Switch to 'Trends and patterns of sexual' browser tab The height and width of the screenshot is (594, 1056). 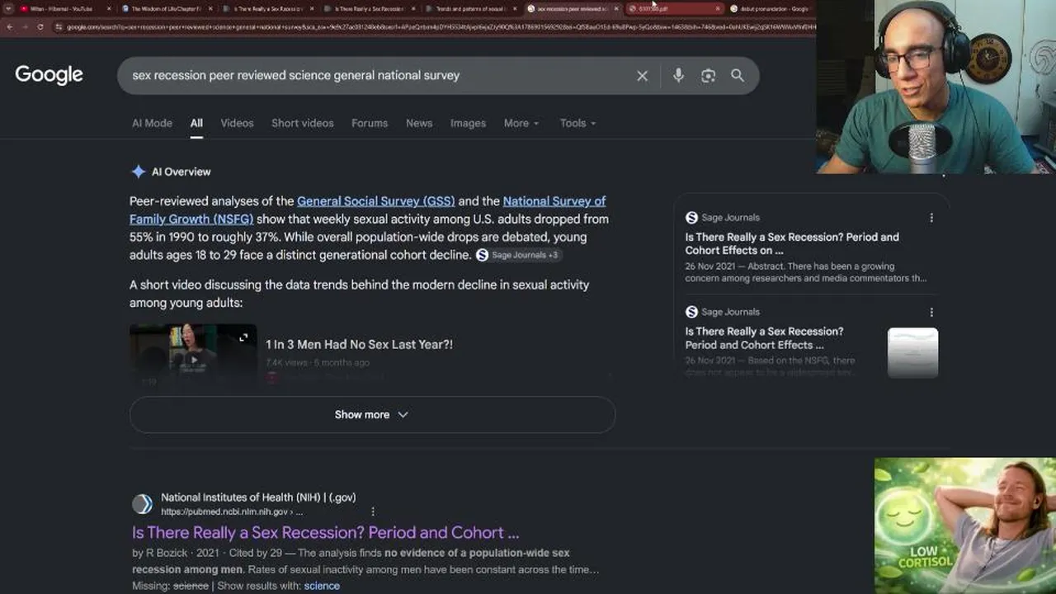pos(470,9)
